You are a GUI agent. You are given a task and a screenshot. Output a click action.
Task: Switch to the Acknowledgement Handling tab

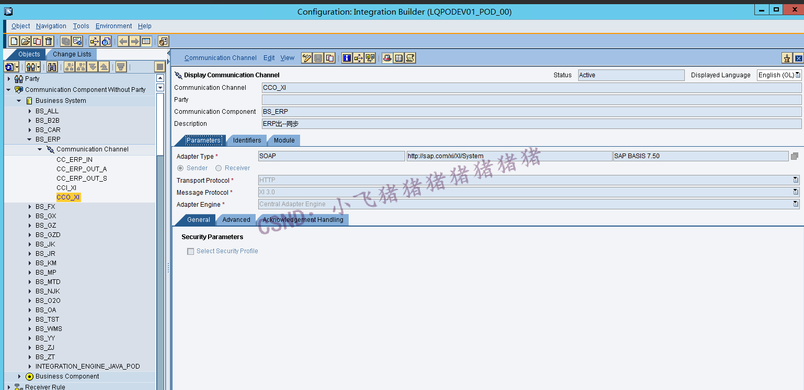(x=304, y=219)
